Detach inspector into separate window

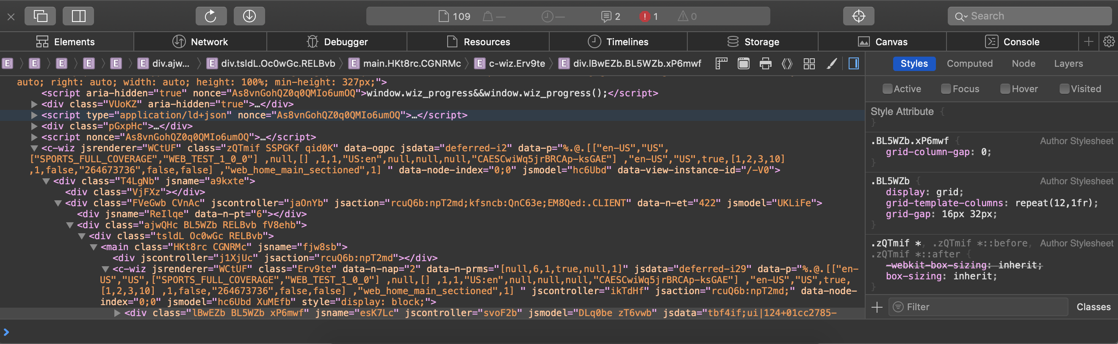coord(40,16)
